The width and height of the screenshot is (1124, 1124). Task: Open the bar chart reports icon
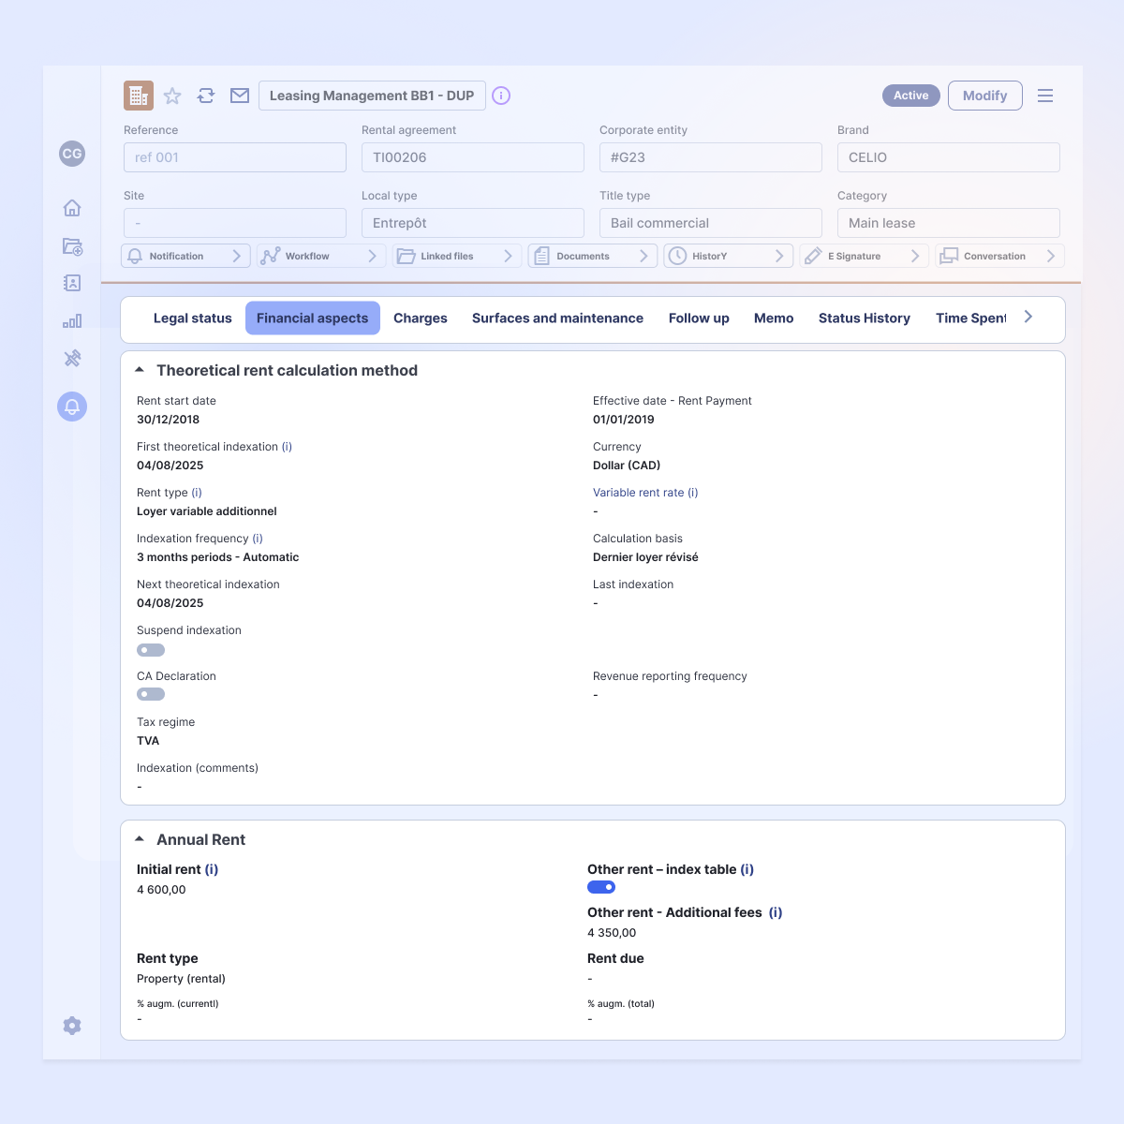72,320
